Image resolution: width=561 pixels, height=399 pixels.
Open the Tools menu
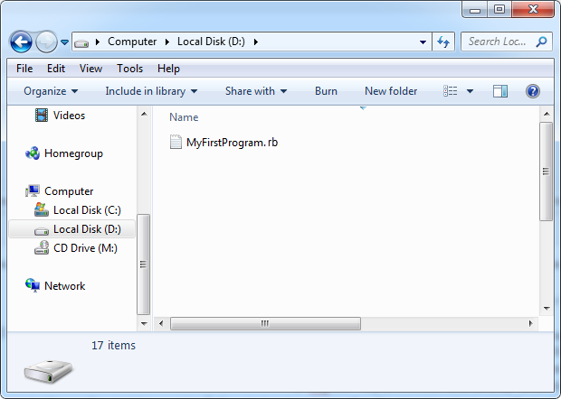[x=129, y=69]
